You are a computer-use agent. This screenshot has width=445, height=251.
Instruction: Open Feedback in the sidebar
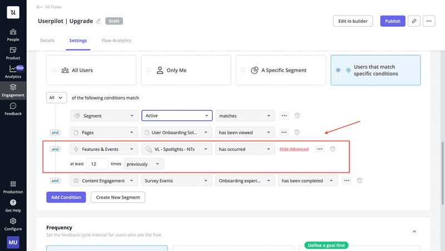click(13, 109)
